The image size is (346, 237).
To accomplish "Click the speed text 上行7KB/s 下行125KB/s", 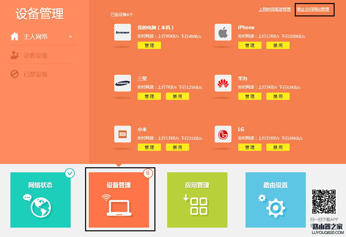I will pos(180,87).
